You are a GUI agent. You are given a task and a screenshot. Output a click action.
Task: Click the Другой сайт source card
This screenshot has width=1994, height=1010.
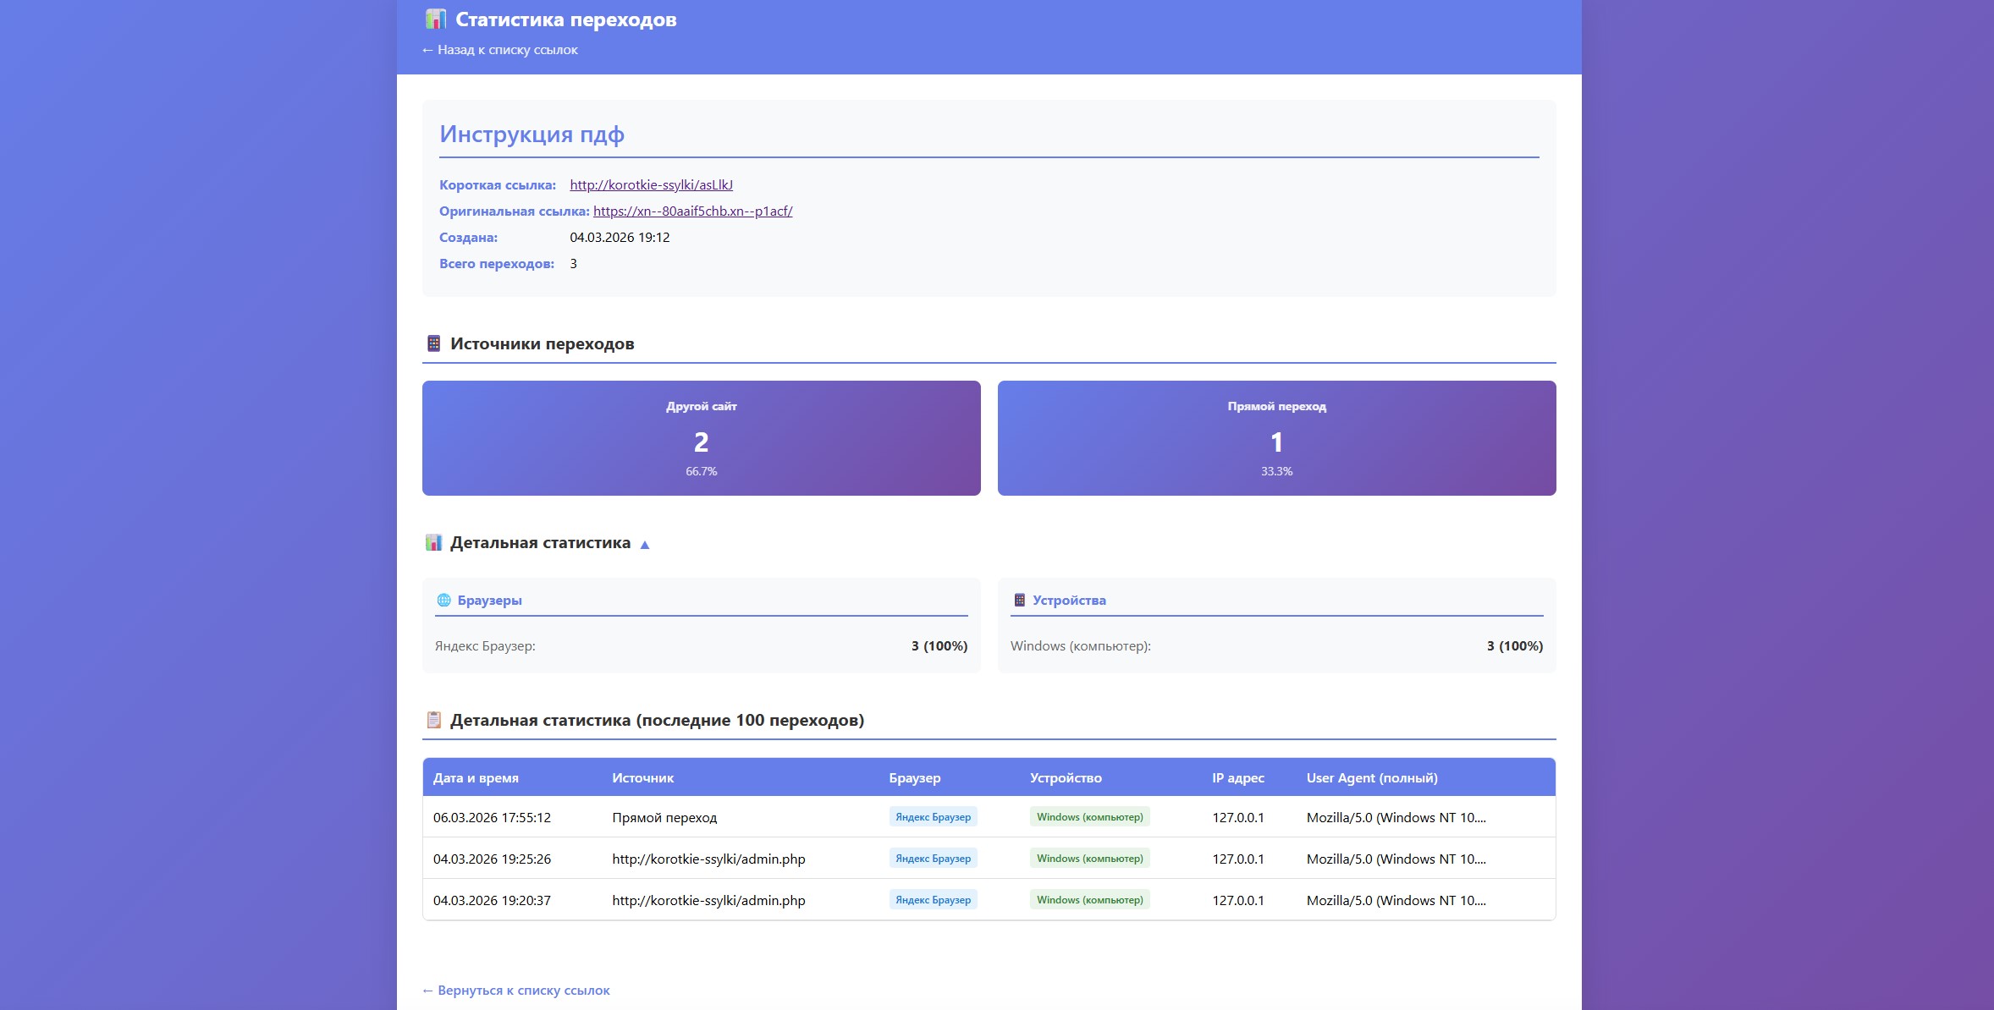[701, 437]
